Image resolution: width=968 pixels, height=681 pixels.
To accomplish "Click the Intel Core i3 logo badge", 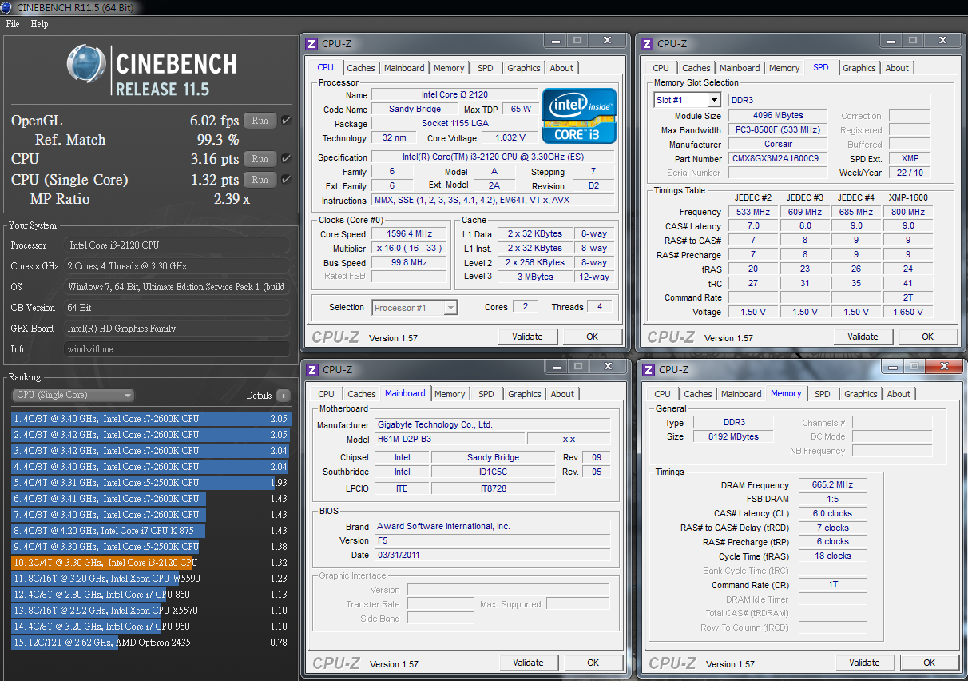I will click(579, 116).
